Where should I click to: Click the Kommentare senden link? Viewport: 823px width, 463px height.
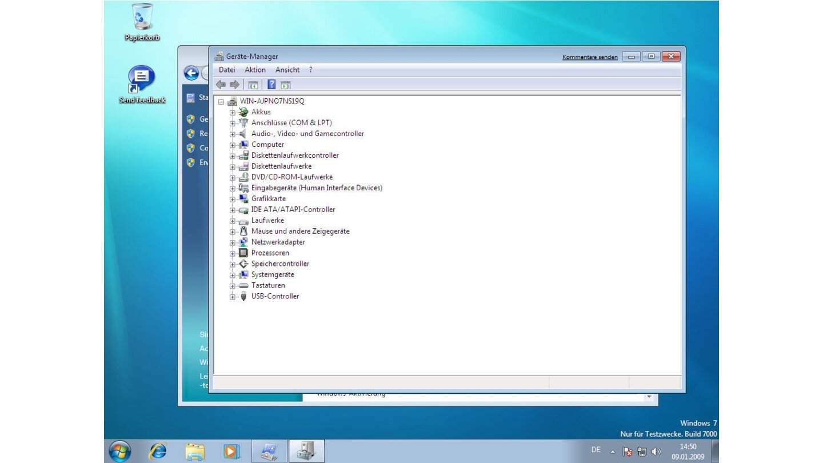(590, 57)
